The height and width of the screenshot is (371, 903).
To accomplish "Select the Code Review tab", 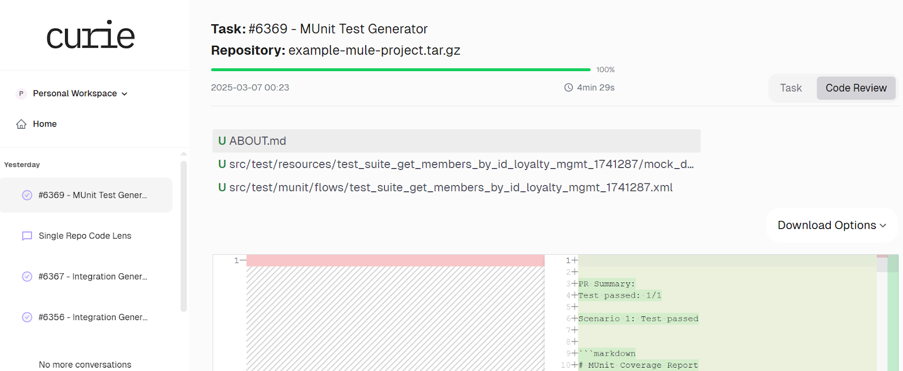I will coord(856,88).
